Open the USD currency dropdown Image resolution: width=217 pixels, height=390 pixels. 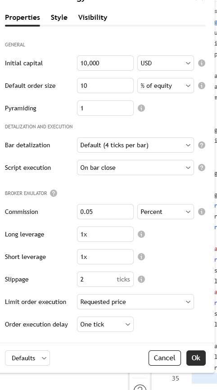tap(166, 63)
